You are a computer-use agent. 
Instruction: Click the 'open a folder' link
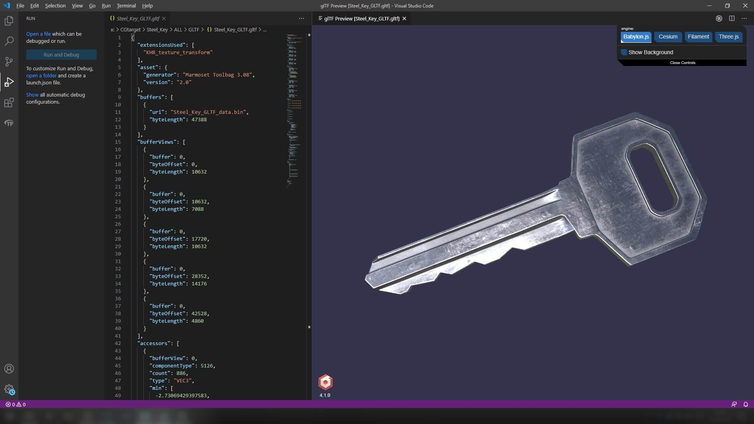[x=41, y=76]
